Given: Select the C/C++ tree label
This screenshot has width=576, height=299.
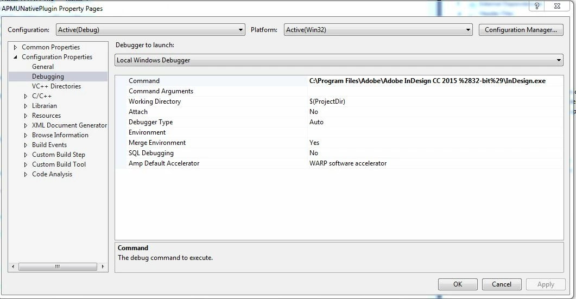Looking at the screenshot, I should point(41,96).
